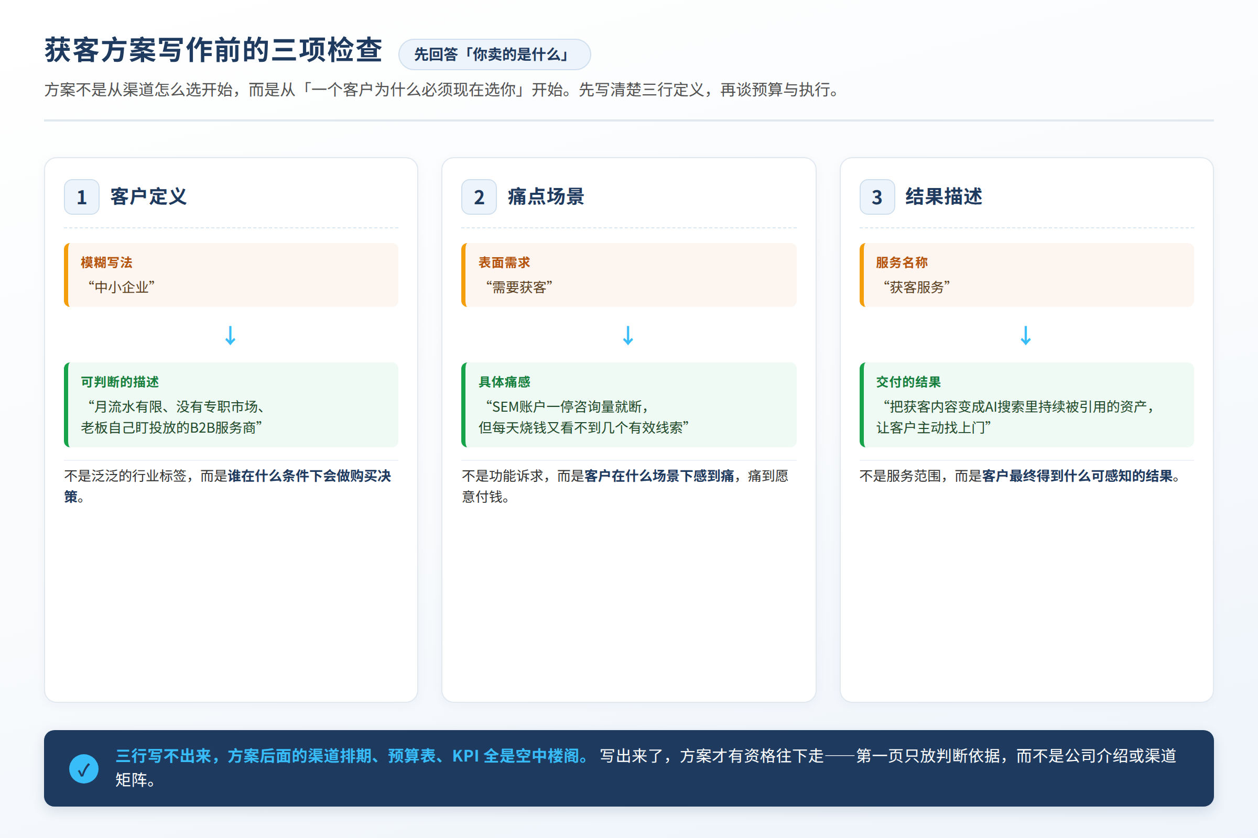Click the quoted text “中小企业”

click(122, 287)
